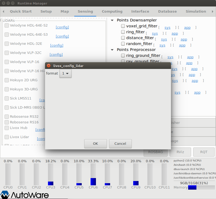The width and height of the screenshot is (216, 199).
Task: Open the Setup tab
Action: (x=46, y=12)
